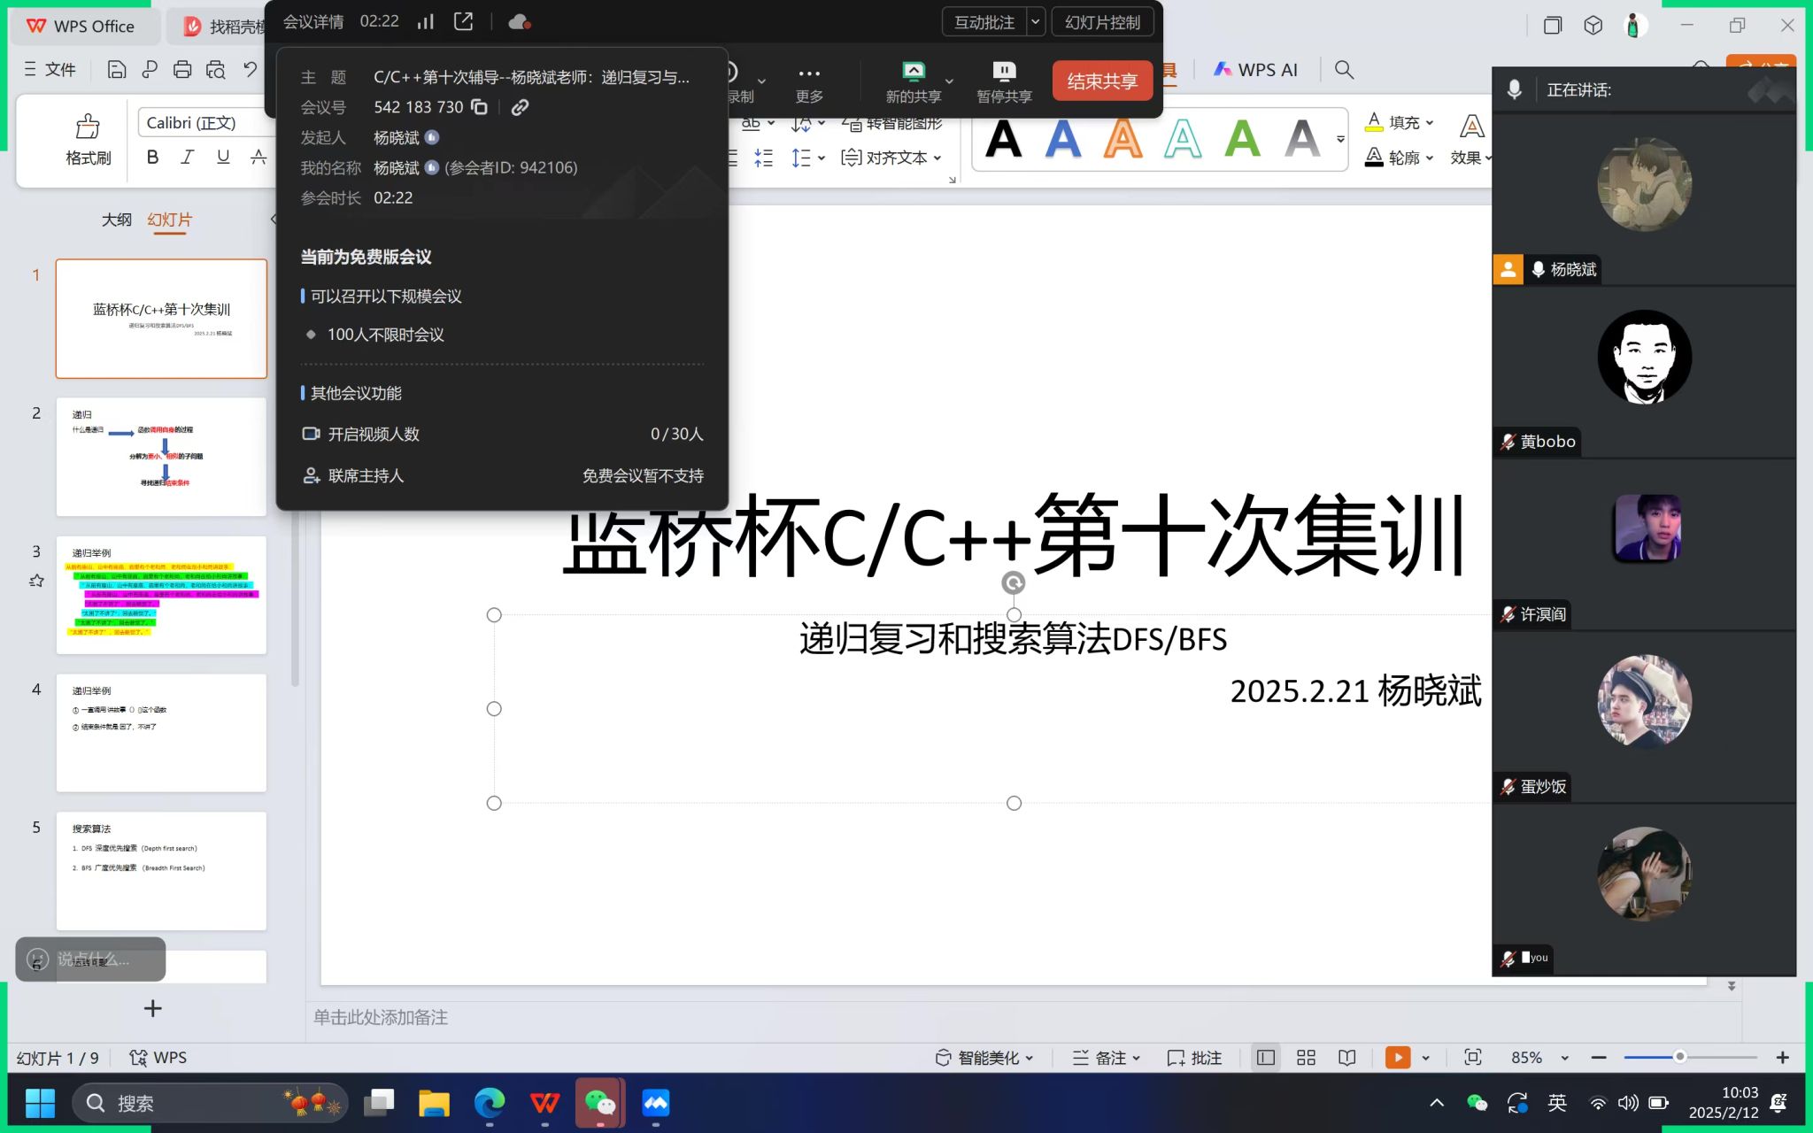Click the meeting link icon
Image resolution: width=1813 pixels, height=1133 pixels.
pos(520,107)
